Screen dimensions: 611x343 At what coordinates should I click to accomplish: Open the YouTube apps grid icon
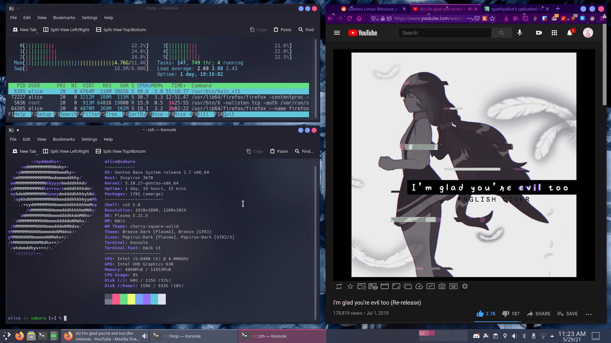(x=554, y=33)
